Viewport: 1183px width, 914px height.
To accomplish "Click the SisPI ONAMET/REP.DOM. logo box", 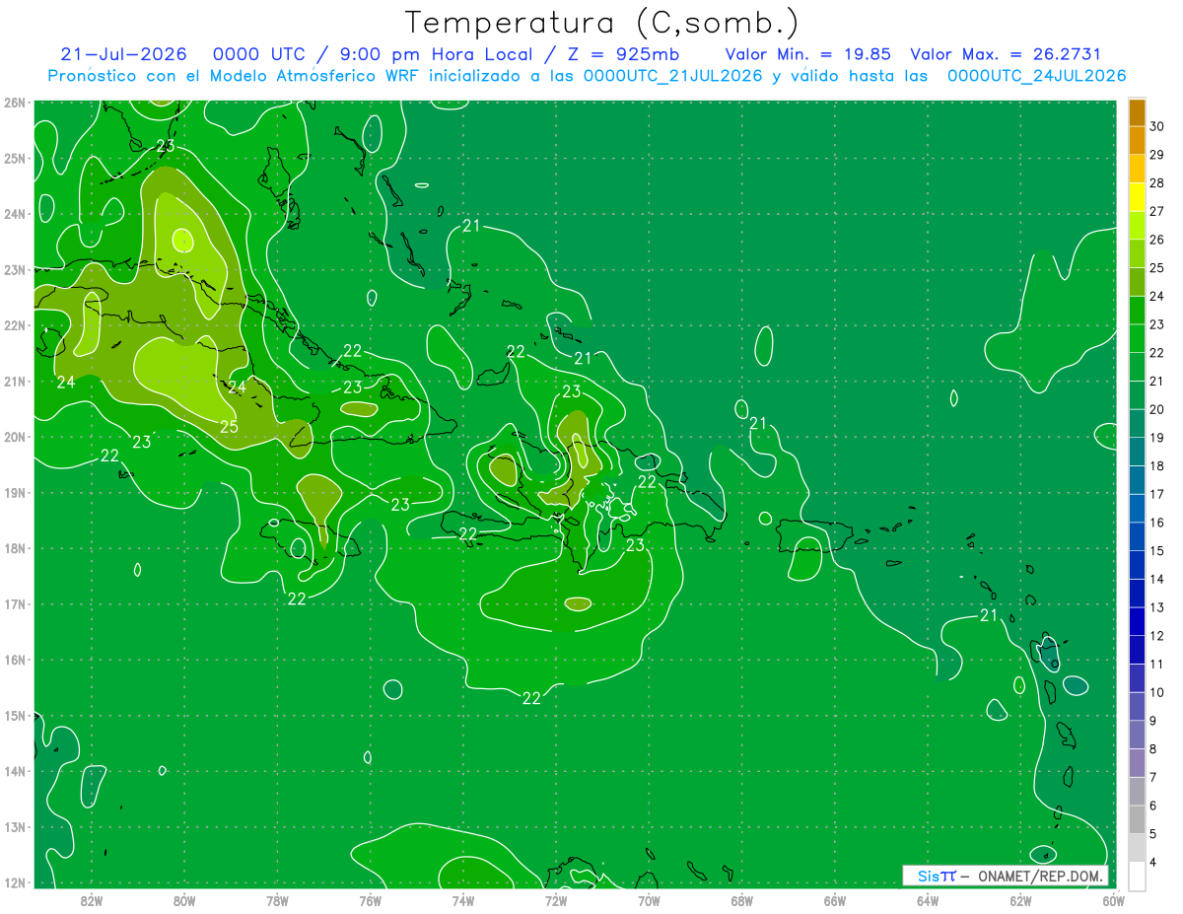I will (1006, 876).
